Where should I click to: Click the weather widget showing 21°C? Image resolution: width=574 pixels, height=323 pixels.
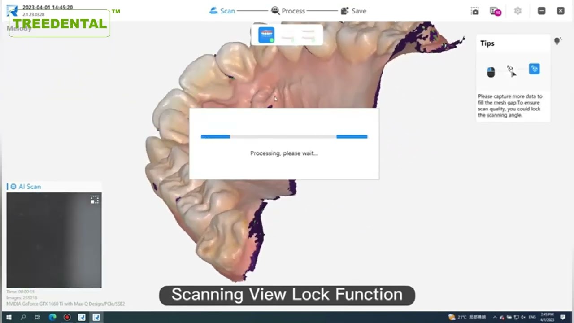click(x=467, y=317)
